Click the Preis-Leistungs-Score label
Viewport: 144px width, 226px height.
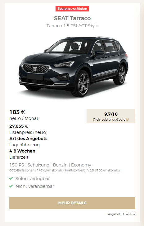(109, 119)
